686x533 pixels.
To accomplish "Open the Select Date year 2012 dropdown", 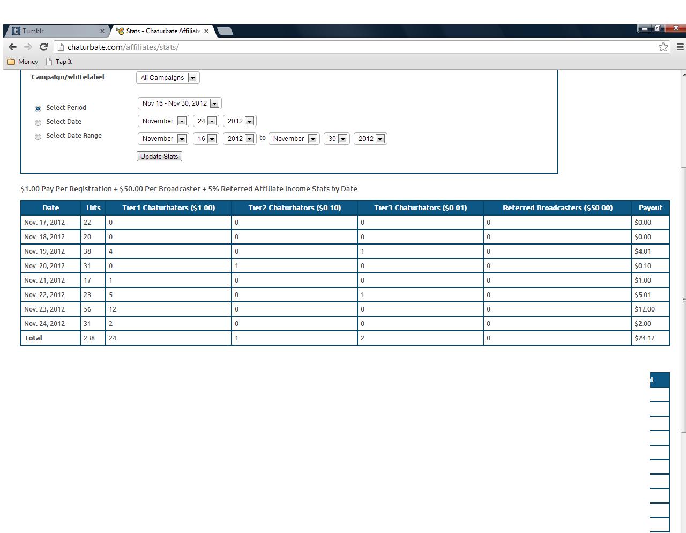I will pos(240,121).
